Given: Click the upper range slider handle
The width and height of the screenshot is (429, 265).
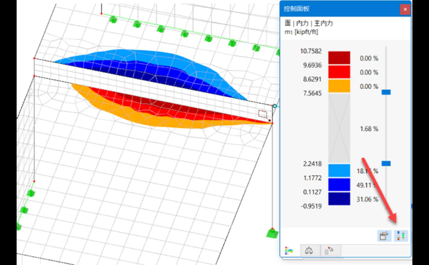Looking at the screenshot, I should [x=386, y=92].
